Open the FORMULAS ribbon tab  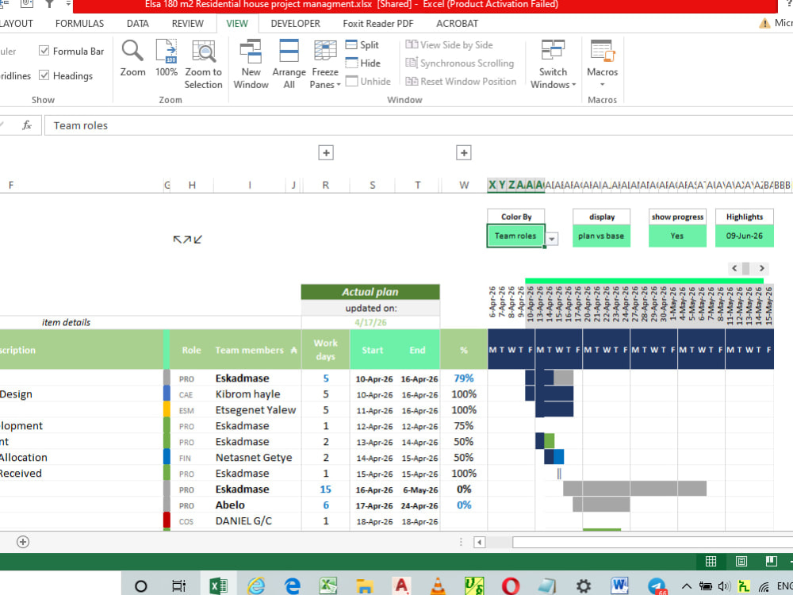(x=79, y=23)
